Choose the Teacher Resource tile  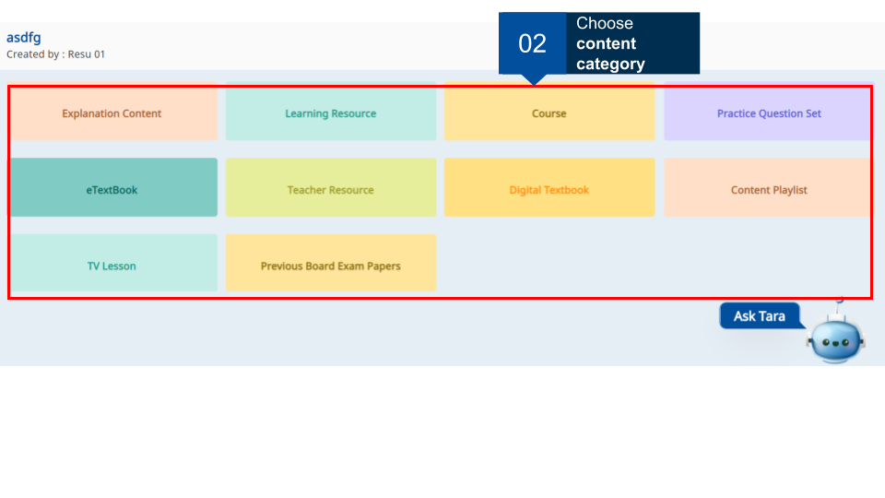330,190
